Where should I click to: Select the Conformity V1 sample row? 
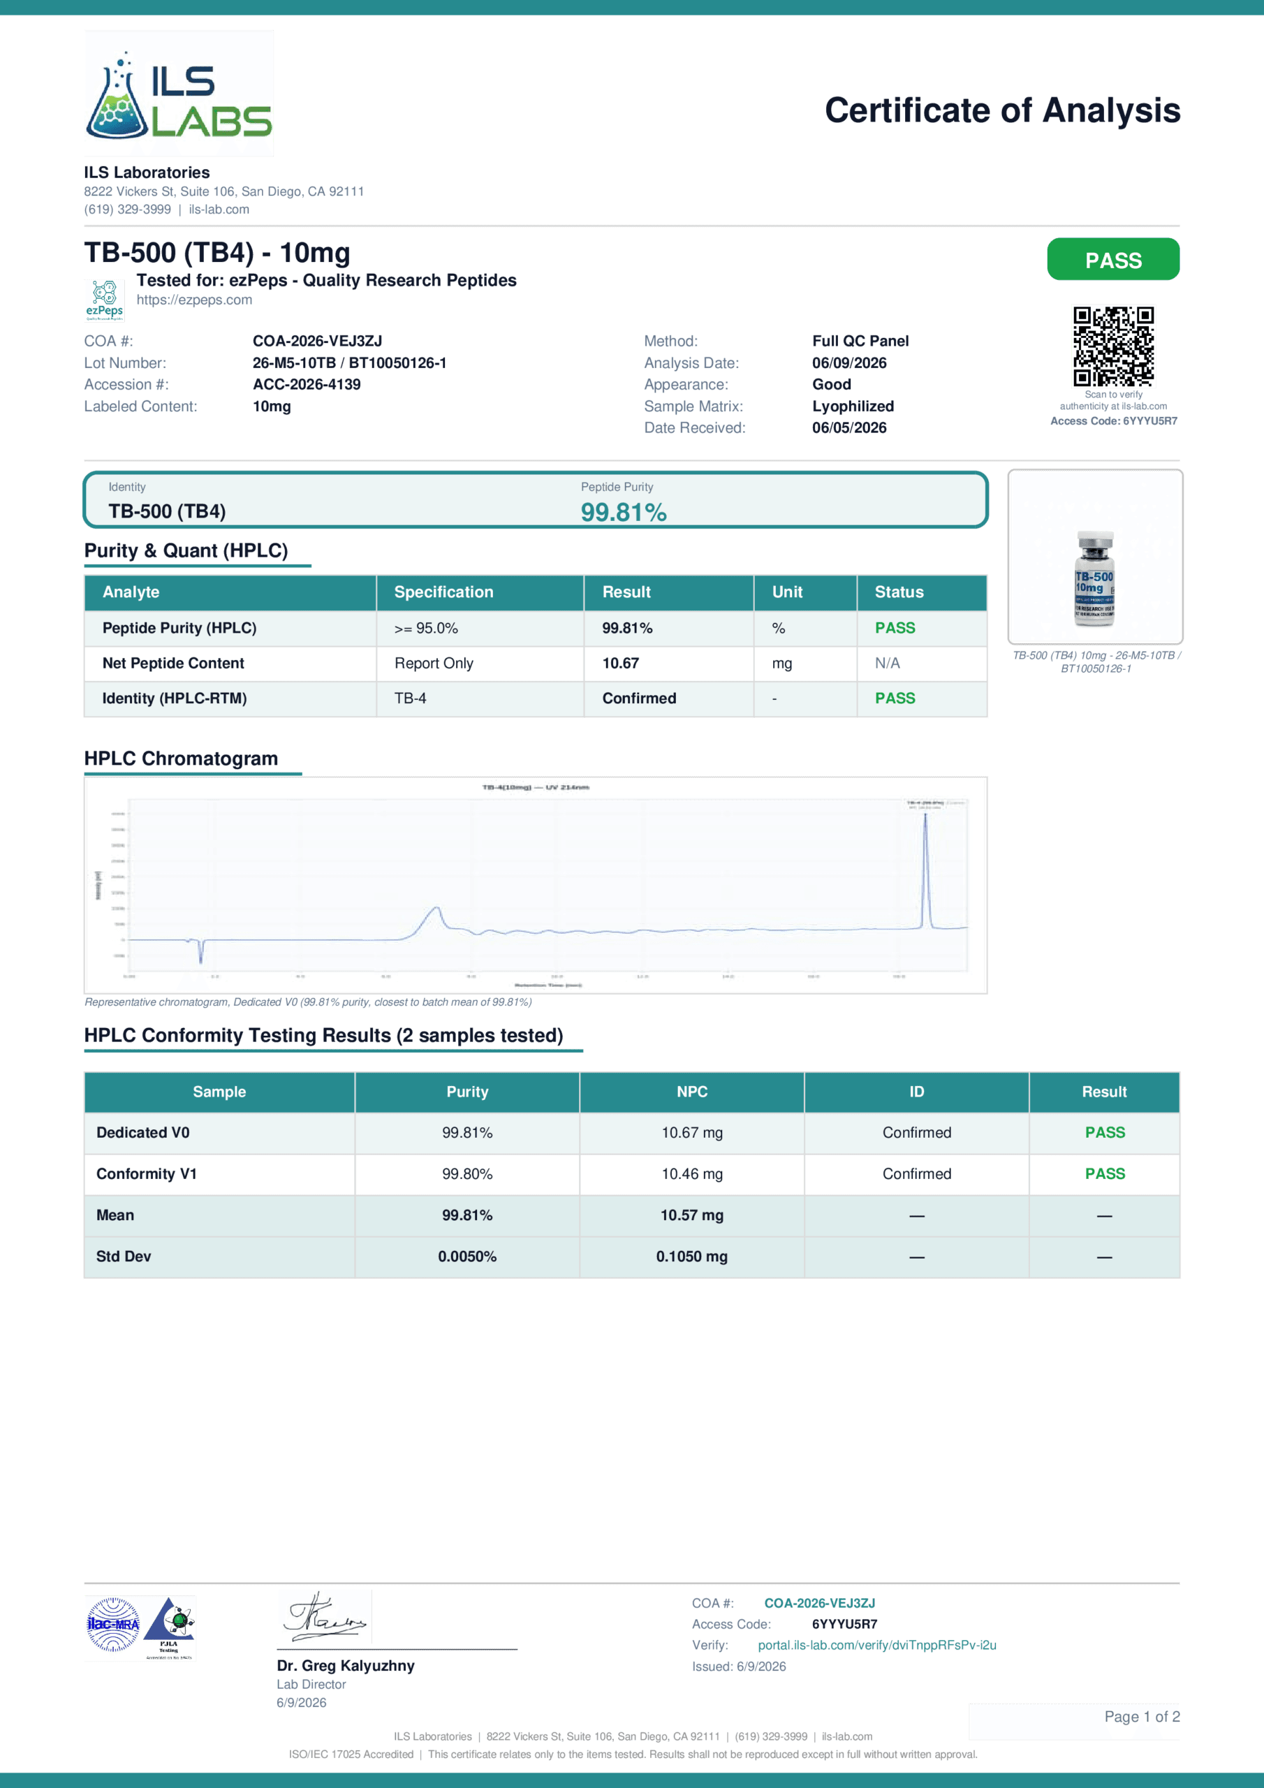tap(631, 1174)
